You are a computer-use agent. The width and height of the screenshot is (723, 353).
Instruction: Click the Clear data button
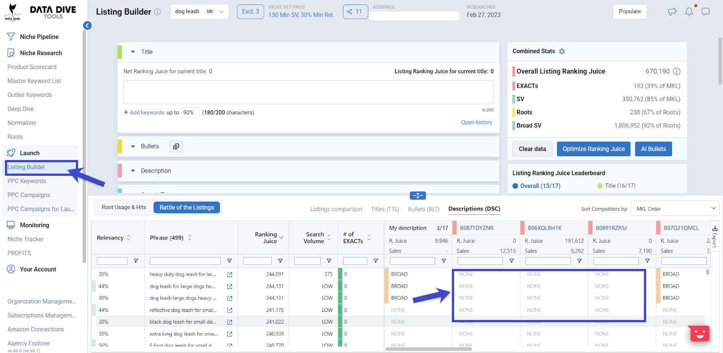pyautogui.click(x=532, y=149)
